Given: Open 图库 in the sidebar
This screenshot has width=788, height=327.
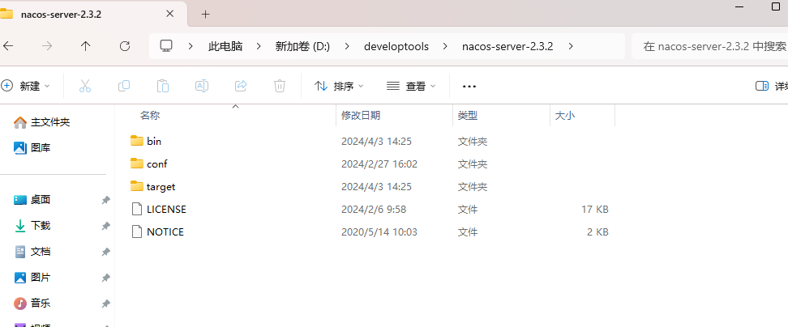Looking at the screenshot, I should pos(32,148).
